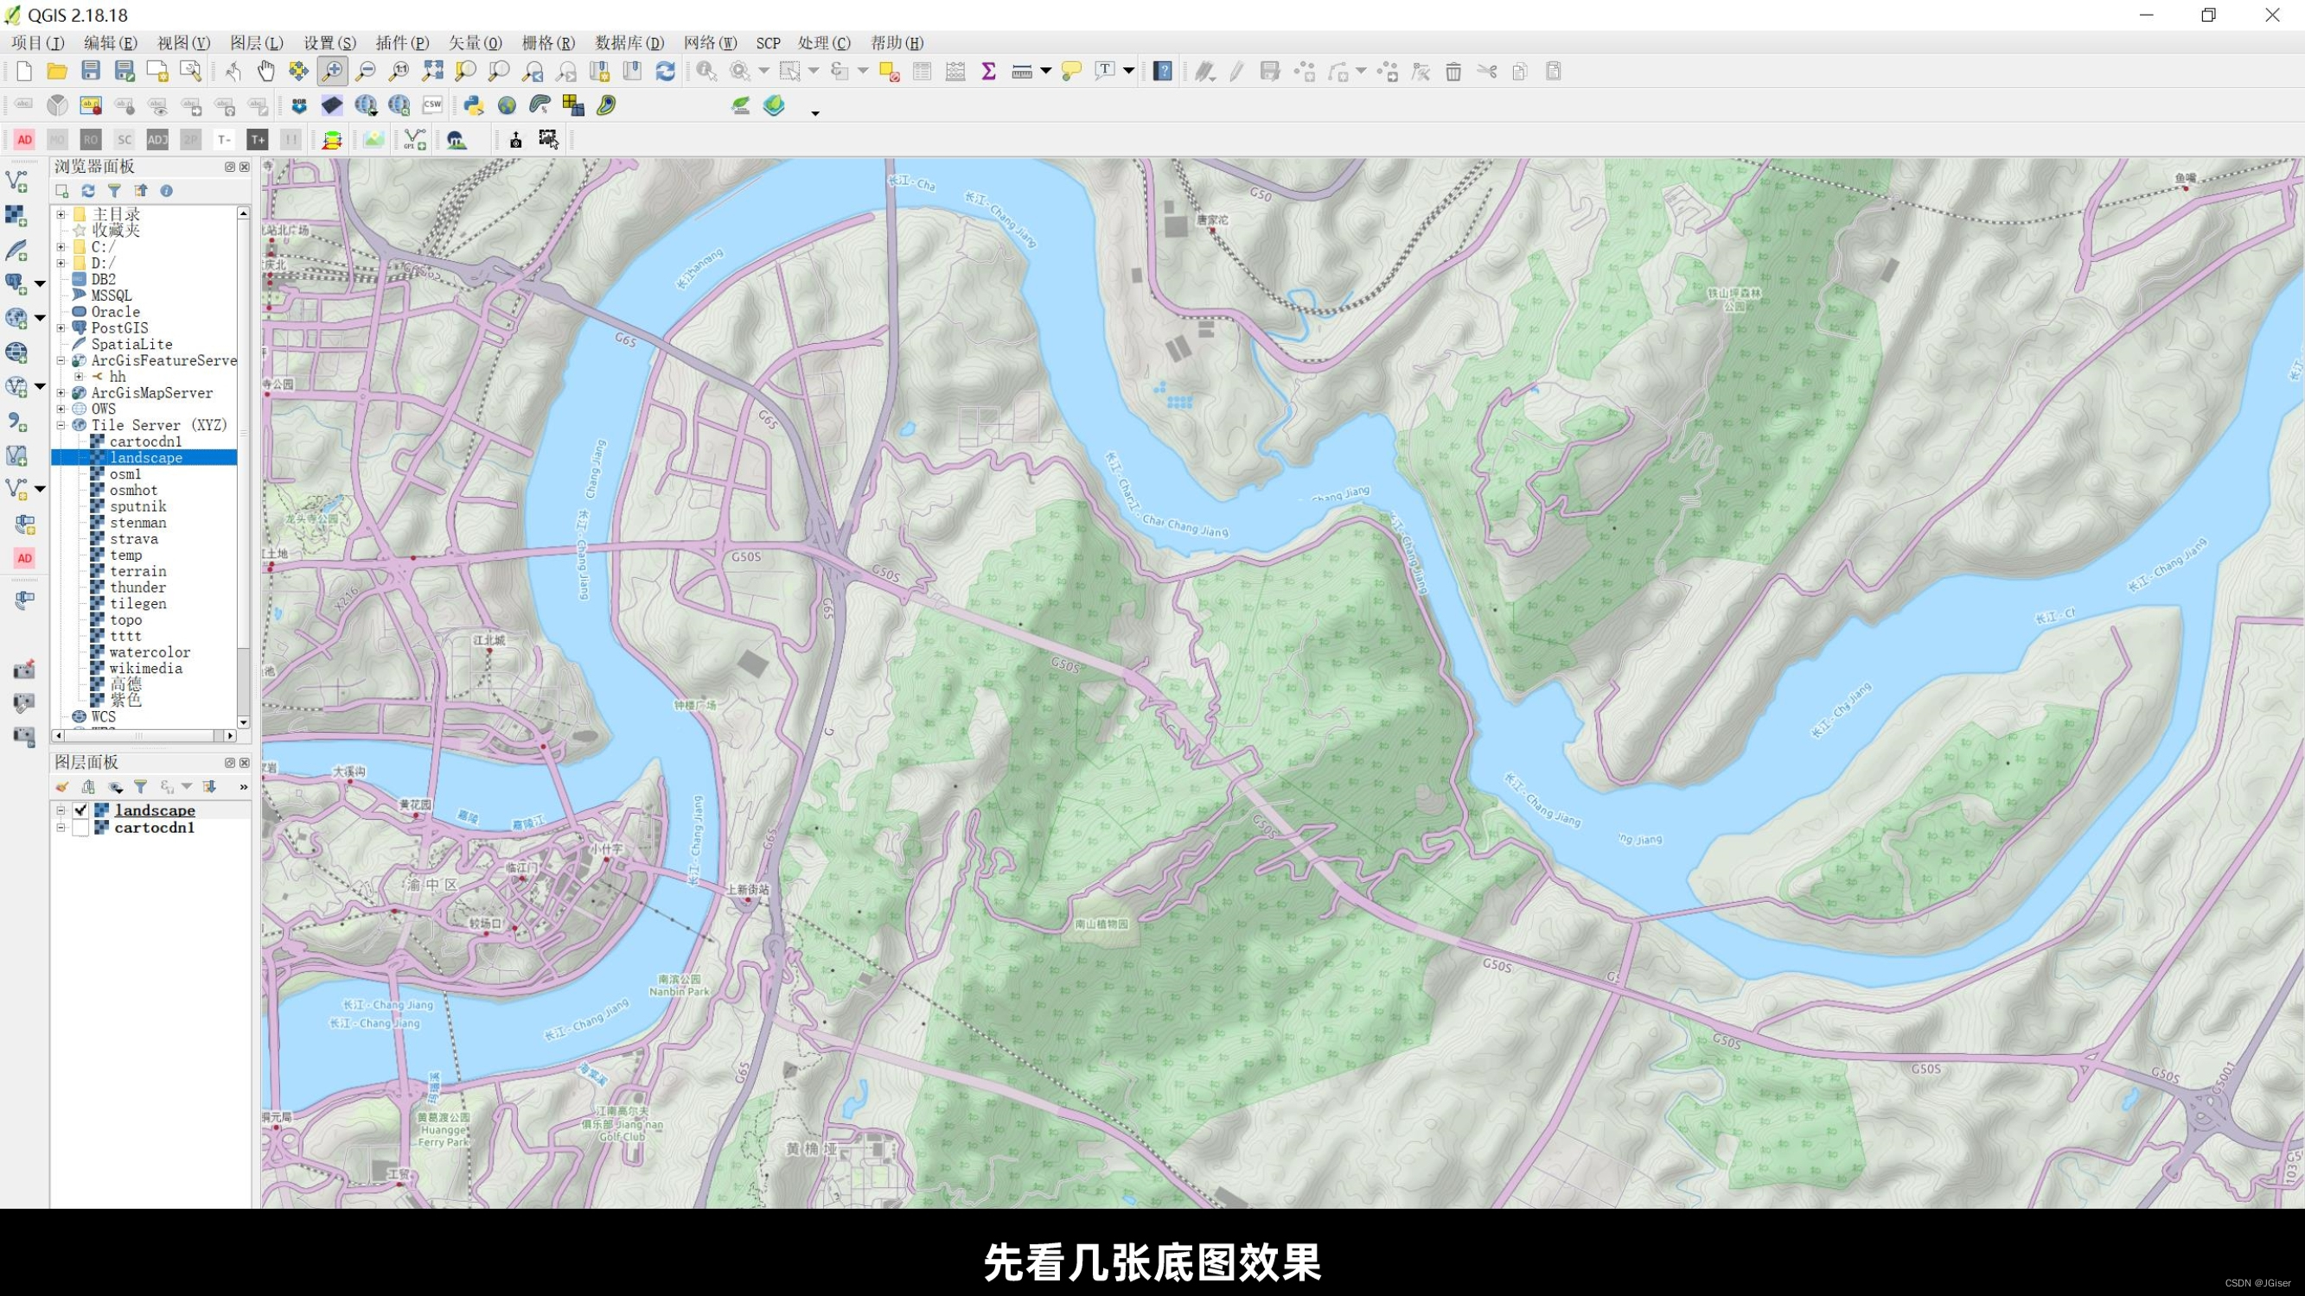Click the Add Vector Layer icon in sidebar
The image size is (2305, 1296).
tap(17, 181)
